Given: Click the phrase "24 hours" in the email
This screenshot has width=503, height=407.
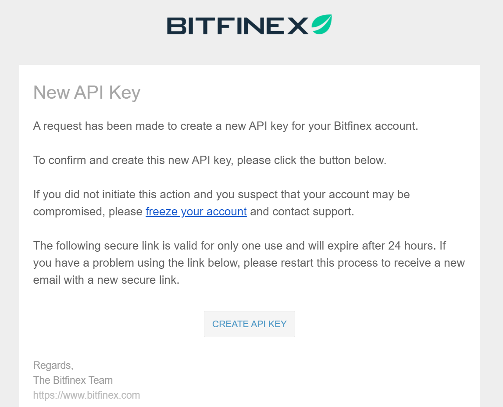Looking at the screenshot, I should [407, 246].
